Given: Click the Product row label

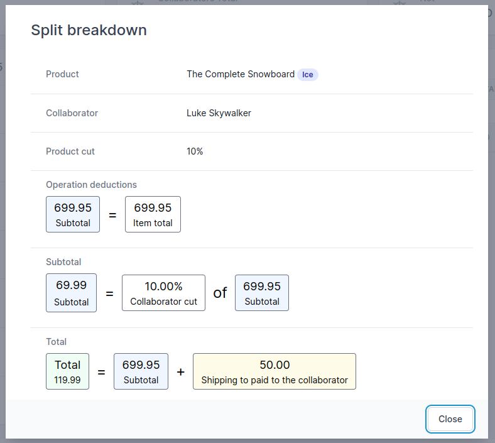Looking at the screenshot, I should coord(62,74).
